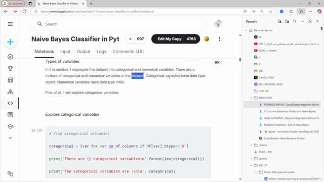This screenshot has width=324, height=182.
Task: Open Discussions icon in sidebar
Action: [10, 115]
